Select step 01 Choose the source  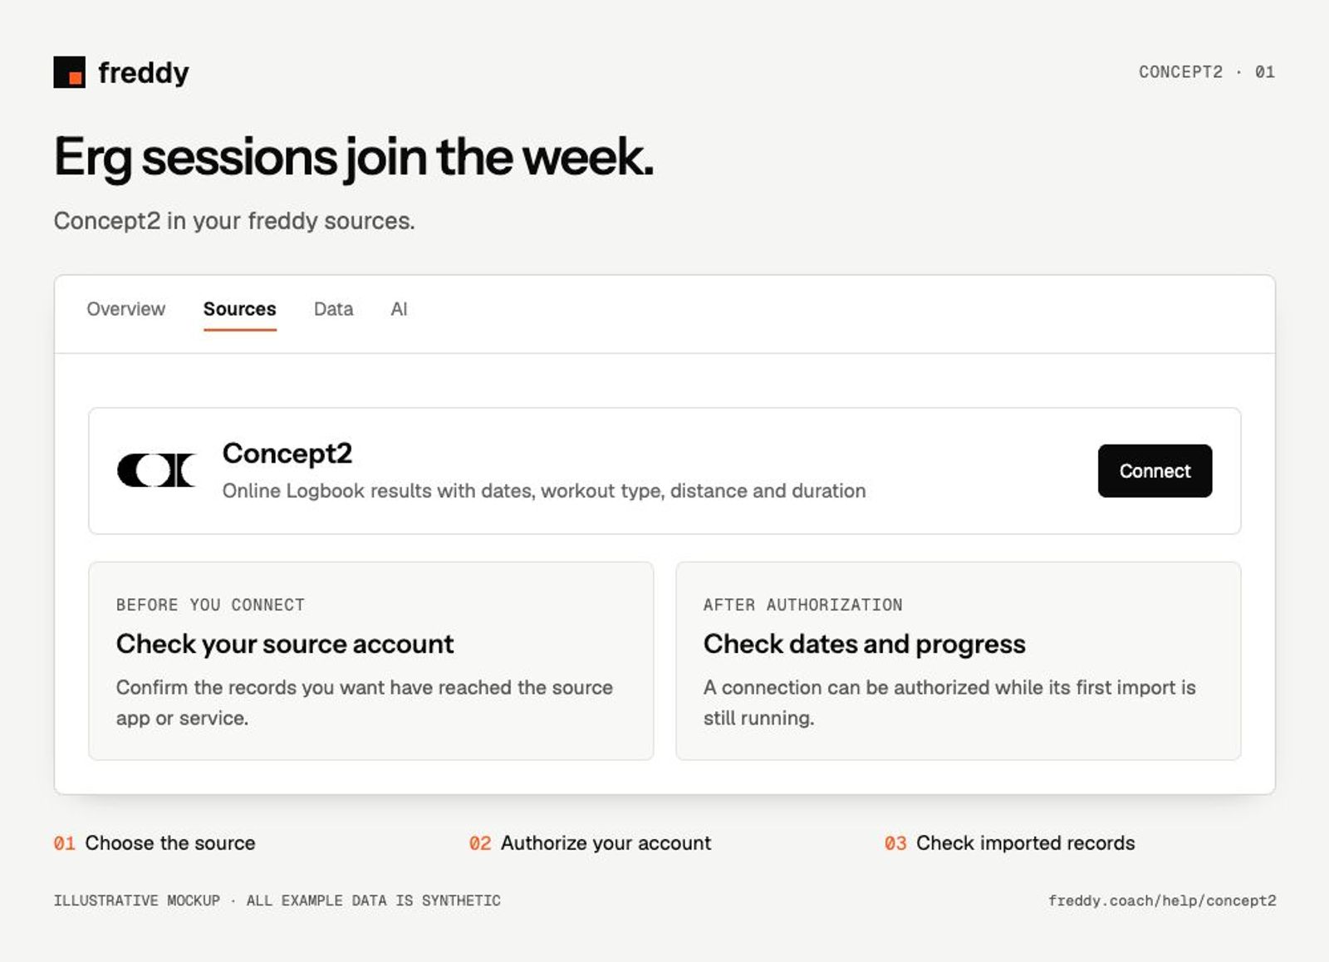(154, 843)
